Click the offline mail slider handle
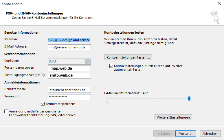Screen dimensions: 224x140 [189, 99]
